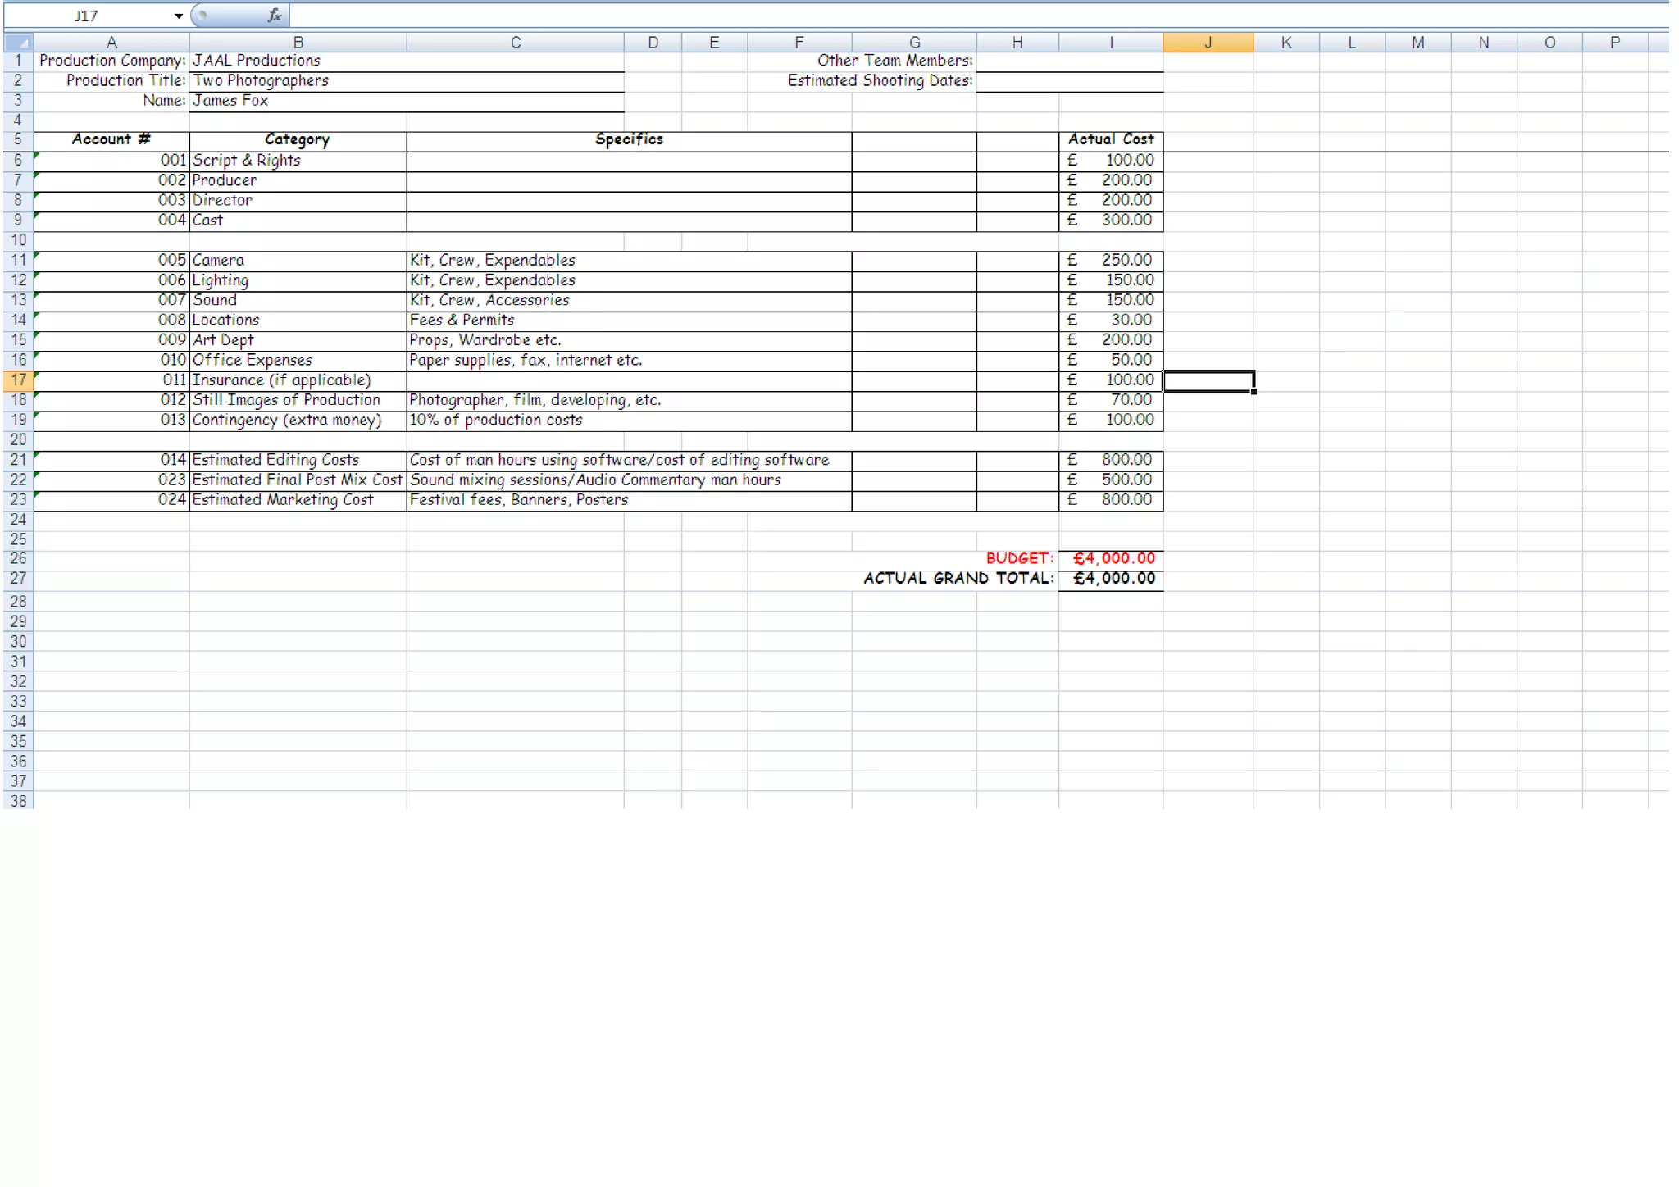Select column C header
This screenshot has width=1679, height=1187.
click(515, 43)
